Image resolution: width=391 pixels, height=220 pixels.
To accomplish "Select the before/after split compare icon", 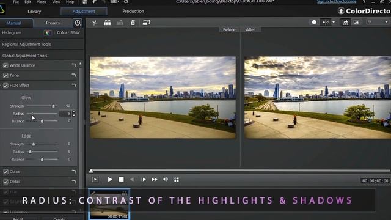I will click(326, 22).
